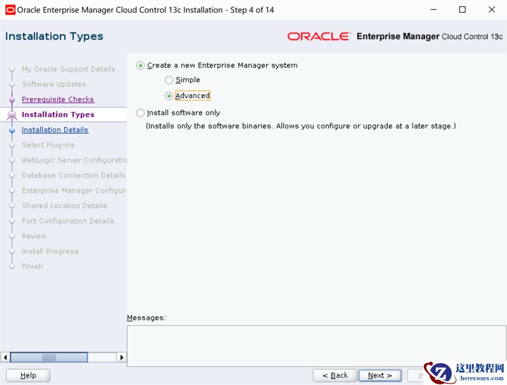Select Create a new Enterprise Manager system

(x=140, y=65)
